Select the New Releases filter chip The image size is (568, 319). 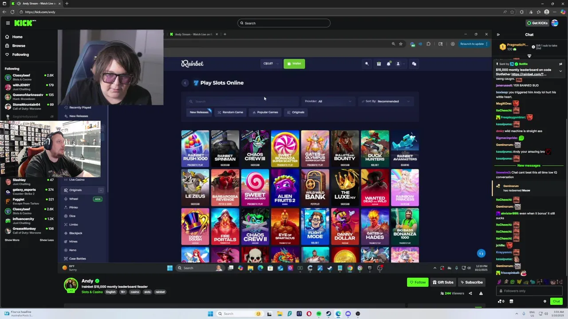tap(199, 112)
